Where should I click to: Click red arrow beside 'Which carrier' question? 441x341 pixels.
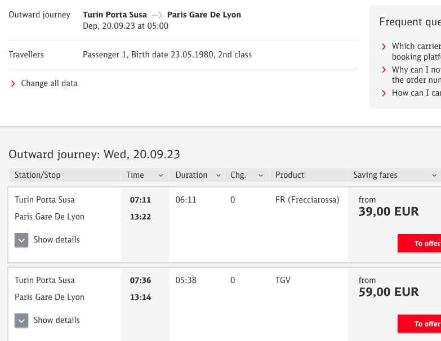tap(384, 47)
